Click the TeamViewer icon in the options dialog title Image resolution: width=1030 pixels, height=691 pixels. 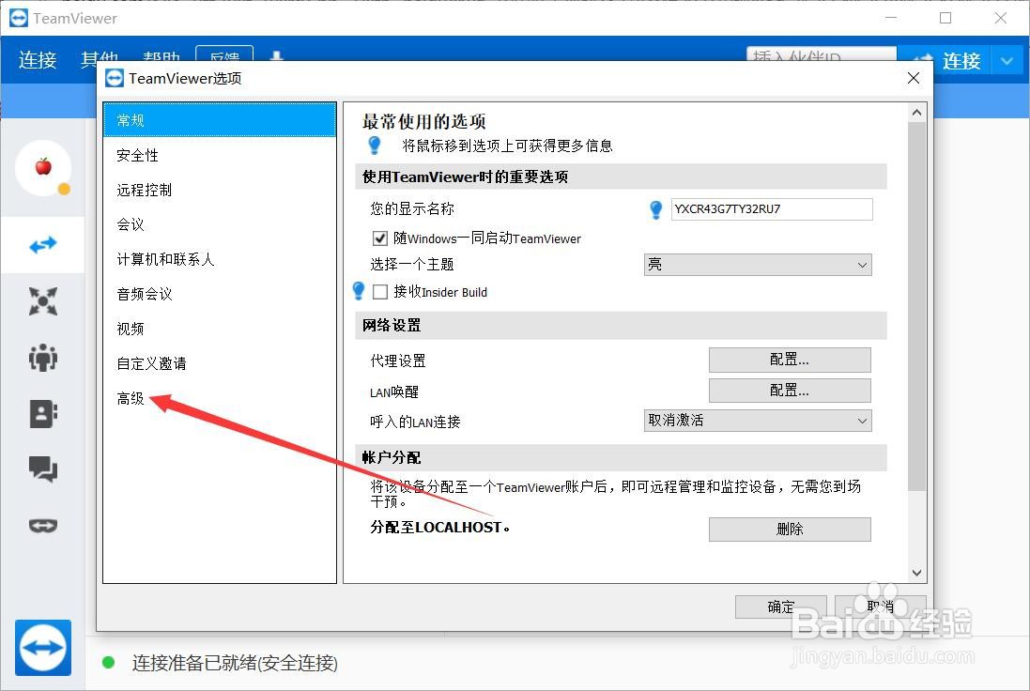[115, 78]
